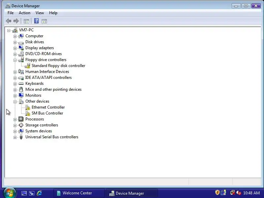Viewport: 264px width, 198px height.
Task: Click the Processors category icon
Action: point(21,119)
